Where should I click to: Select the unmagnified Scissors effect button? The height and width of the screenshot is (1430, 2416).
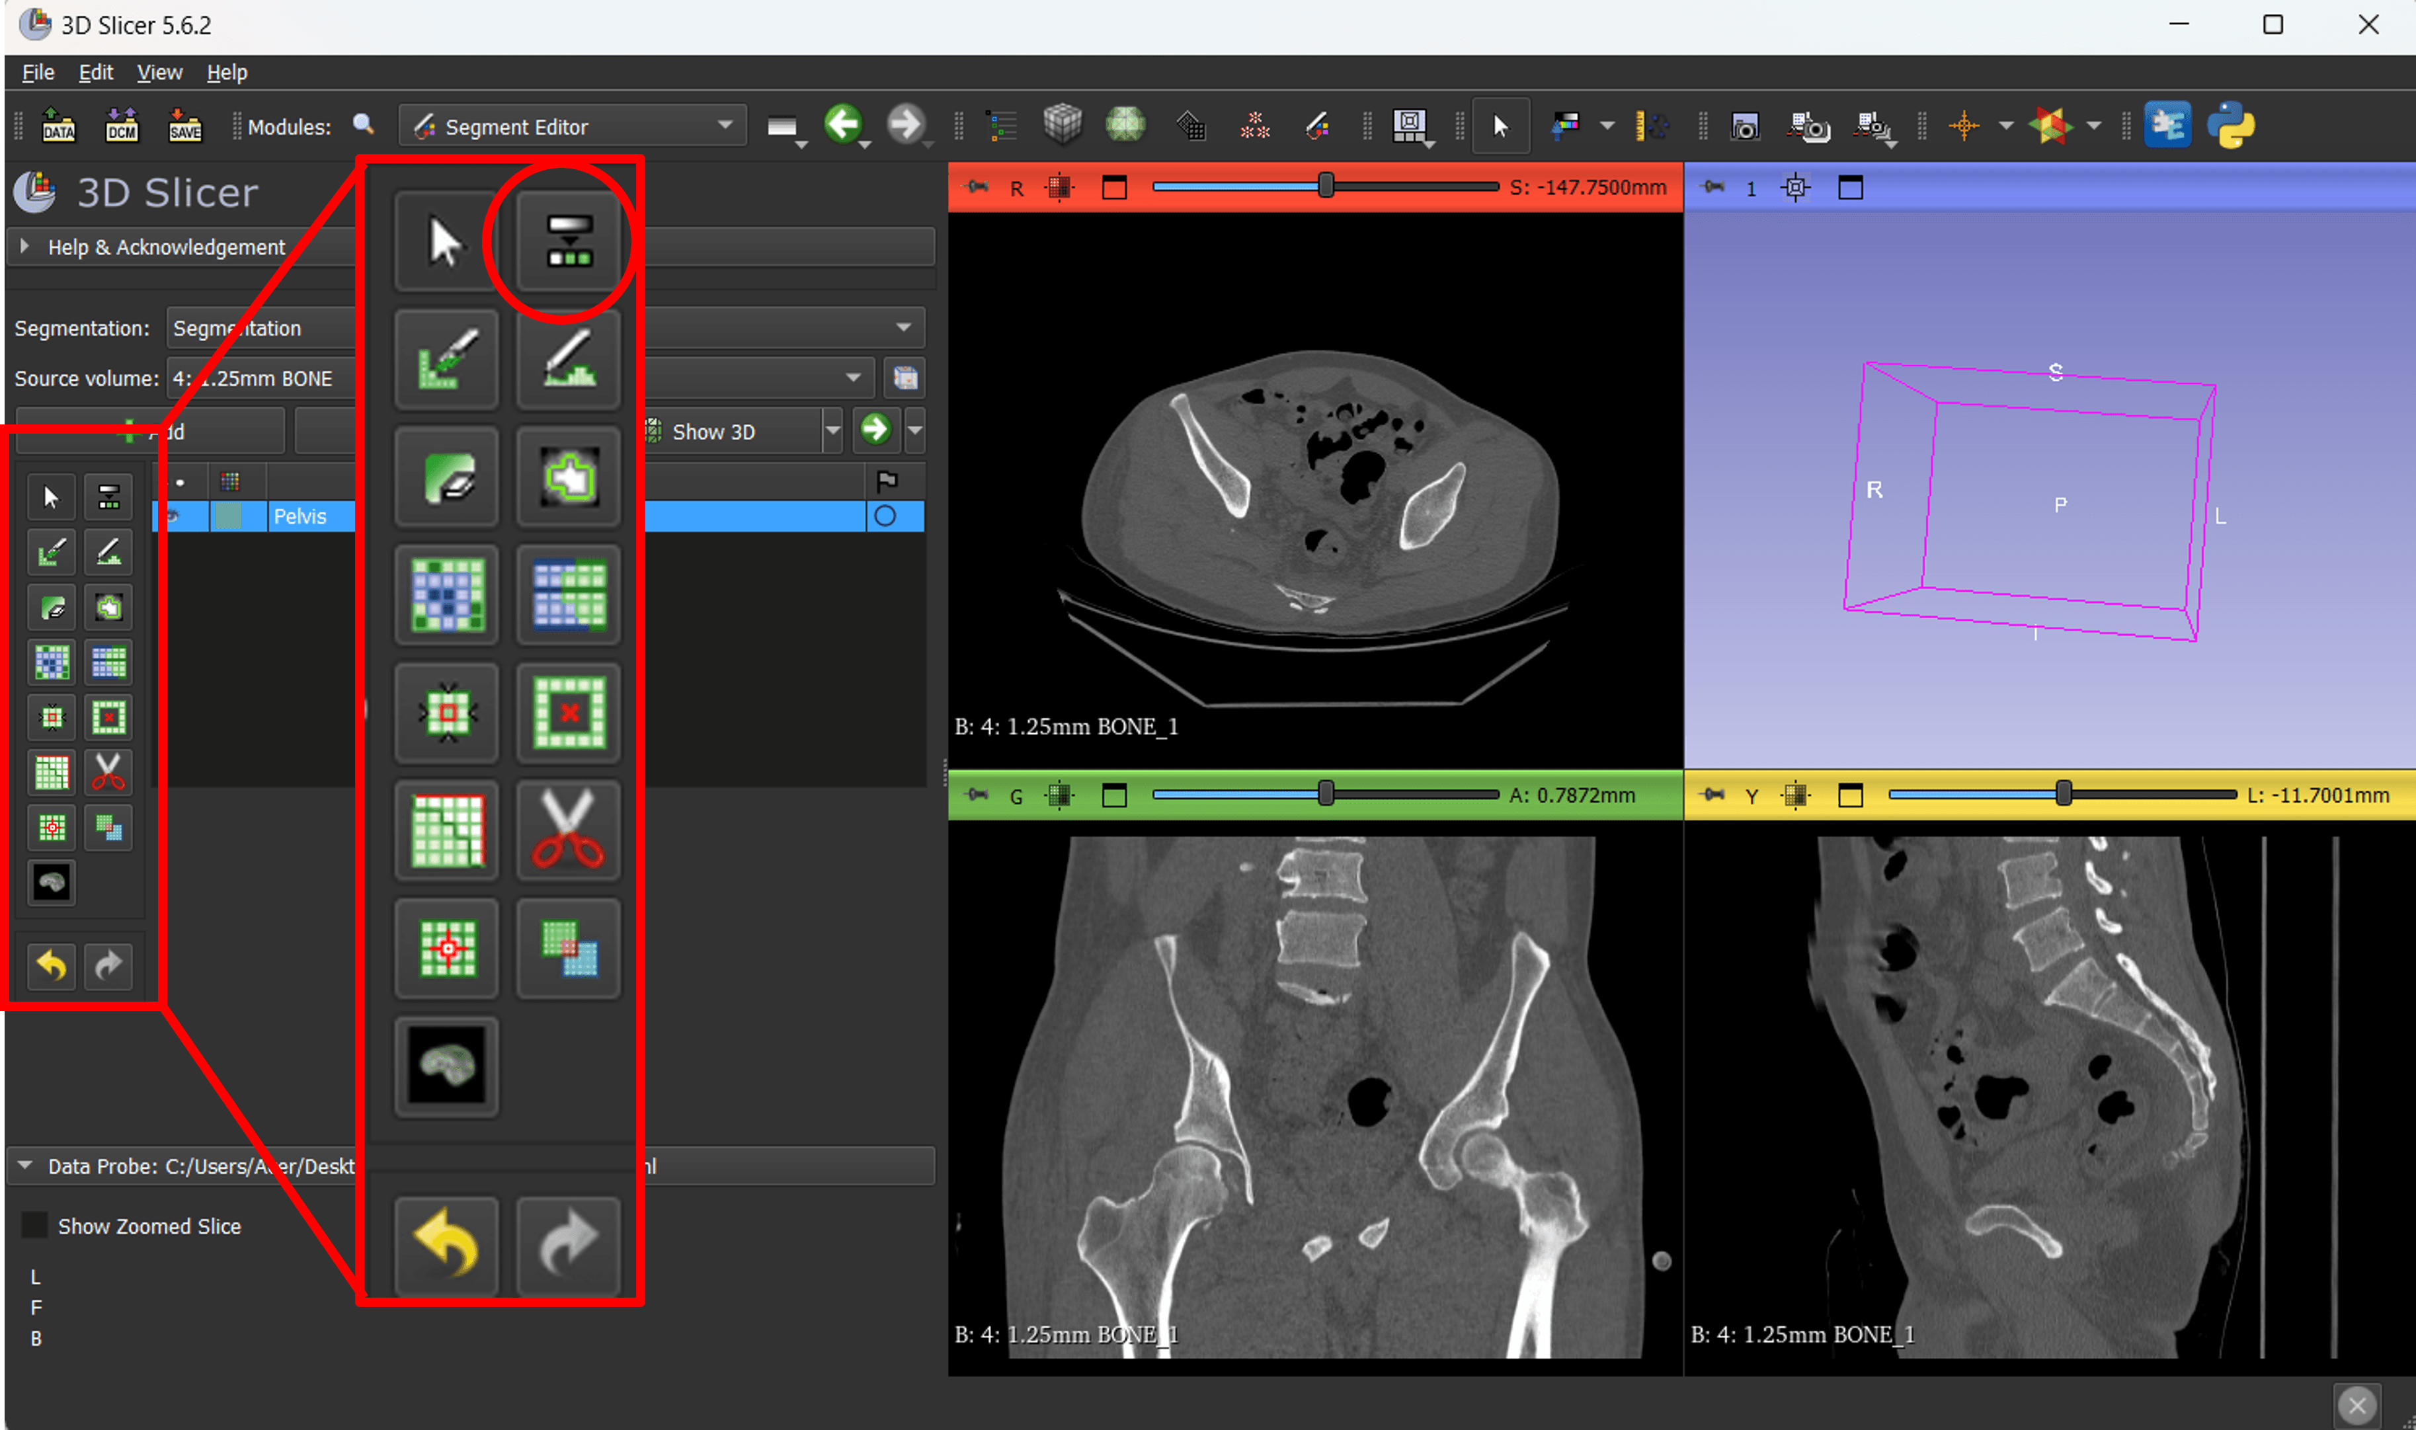pos(108,772)
